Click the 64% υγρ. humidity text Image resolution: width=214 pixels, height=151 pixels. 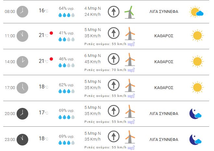[x=67, y=8]
